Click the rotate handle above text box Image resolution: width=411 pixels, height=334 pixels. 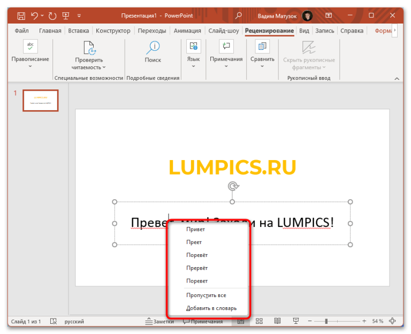[233, 186]
